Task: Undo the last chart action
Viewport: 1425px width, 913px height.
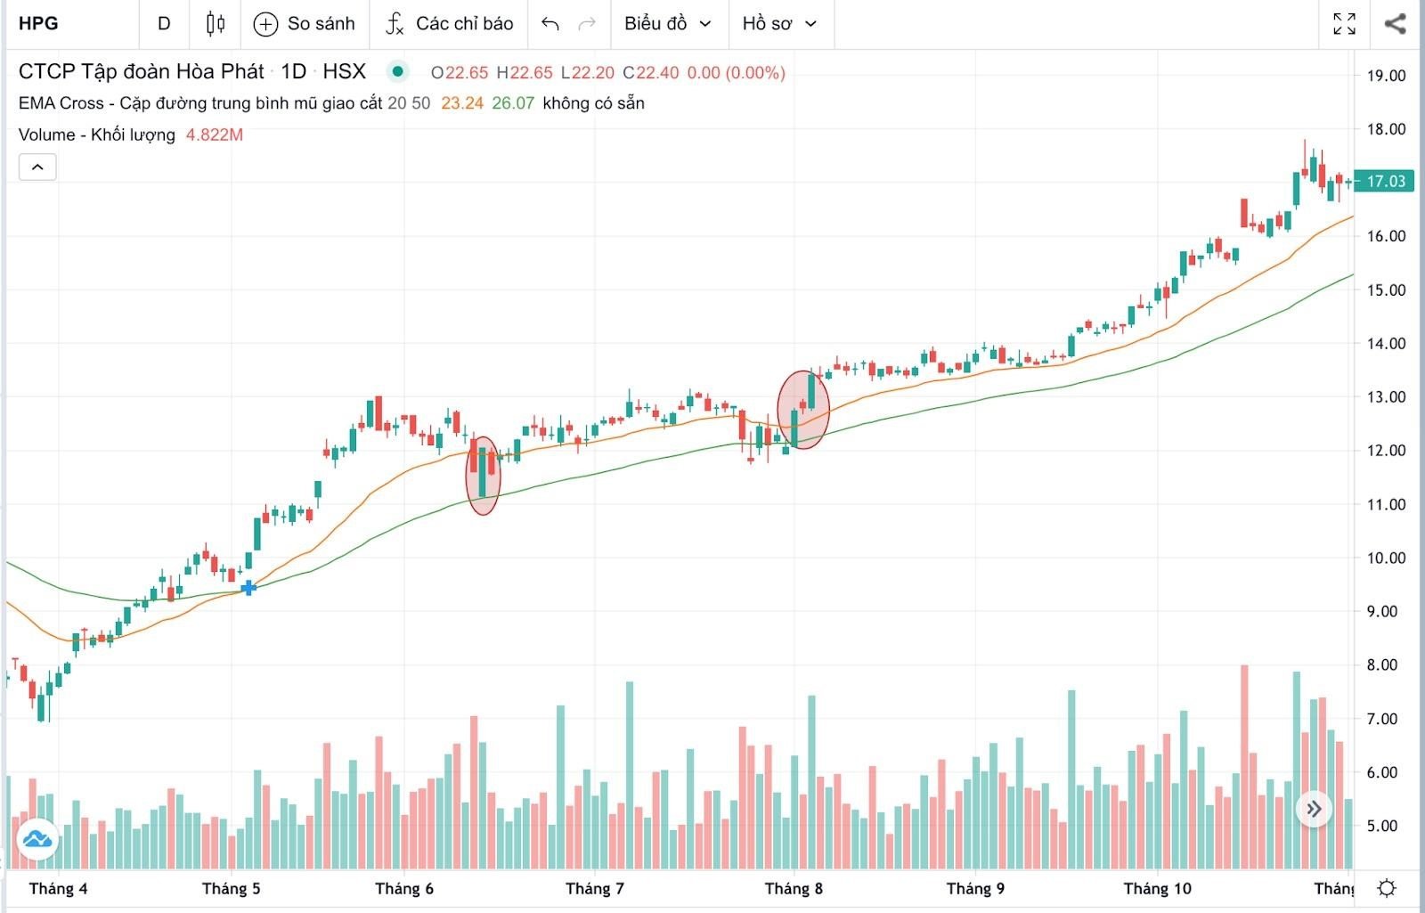Action: [550, 24]
